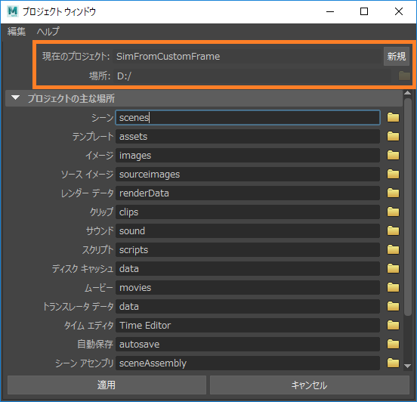Open the ヘルプ menu

tap(48, 32)
